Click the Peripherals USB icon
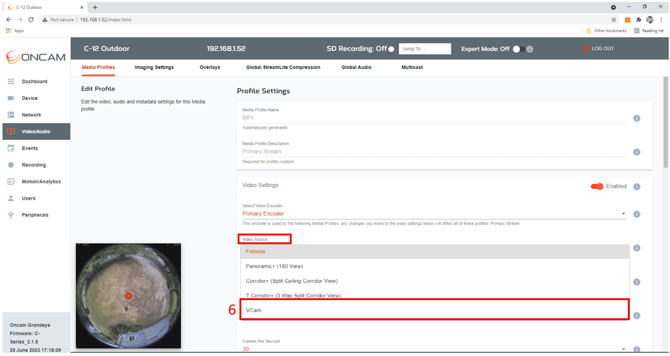Viewport: 670px width, 356px height. (11, 215)
